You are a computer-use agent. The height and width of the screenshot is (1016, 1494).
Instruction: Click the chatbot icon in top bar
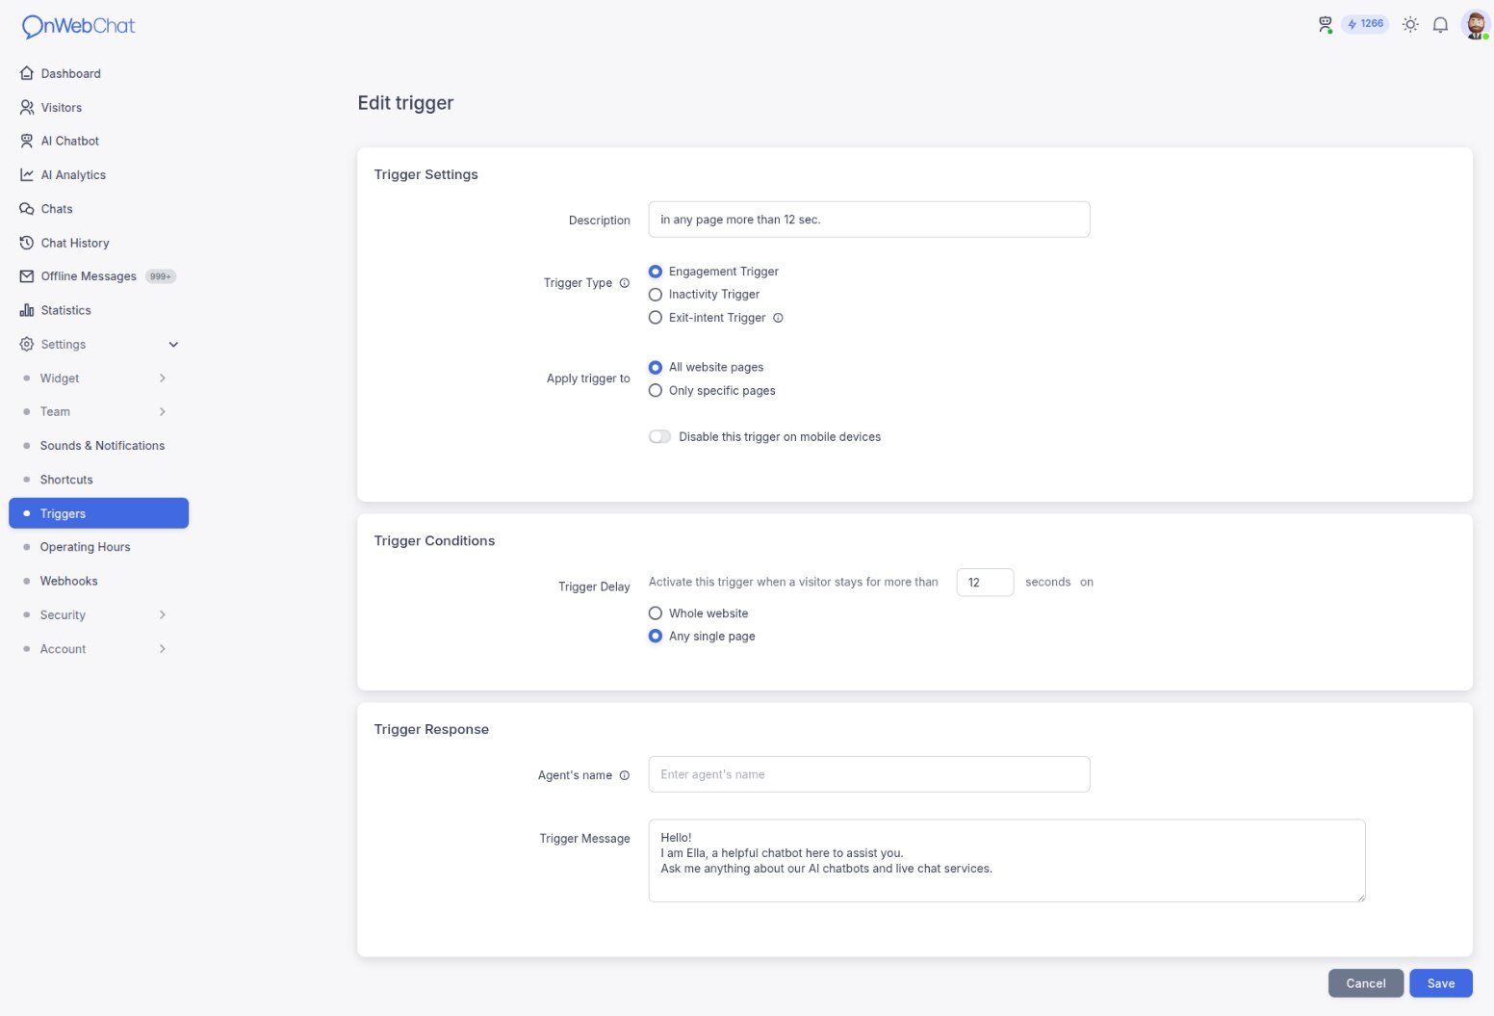pyautogui.click(x=1326, y=24)
